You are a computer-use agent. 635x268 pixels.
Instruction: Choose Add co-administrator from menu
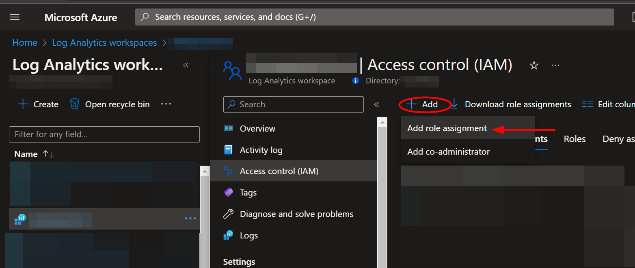coord(468,152)
